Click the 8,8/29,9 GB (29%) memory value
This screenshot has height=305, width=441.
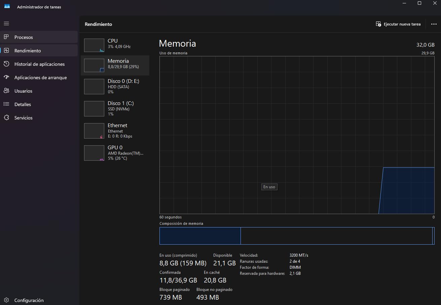pyautogui.click(x=123, y=67)
